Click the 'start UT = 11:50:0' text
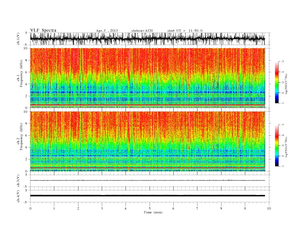Screen dimensions: 303x234 click(185, 31)
